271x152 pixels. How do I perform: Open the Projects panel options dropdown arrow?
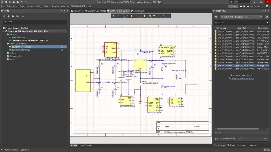(x=62, y=11)
